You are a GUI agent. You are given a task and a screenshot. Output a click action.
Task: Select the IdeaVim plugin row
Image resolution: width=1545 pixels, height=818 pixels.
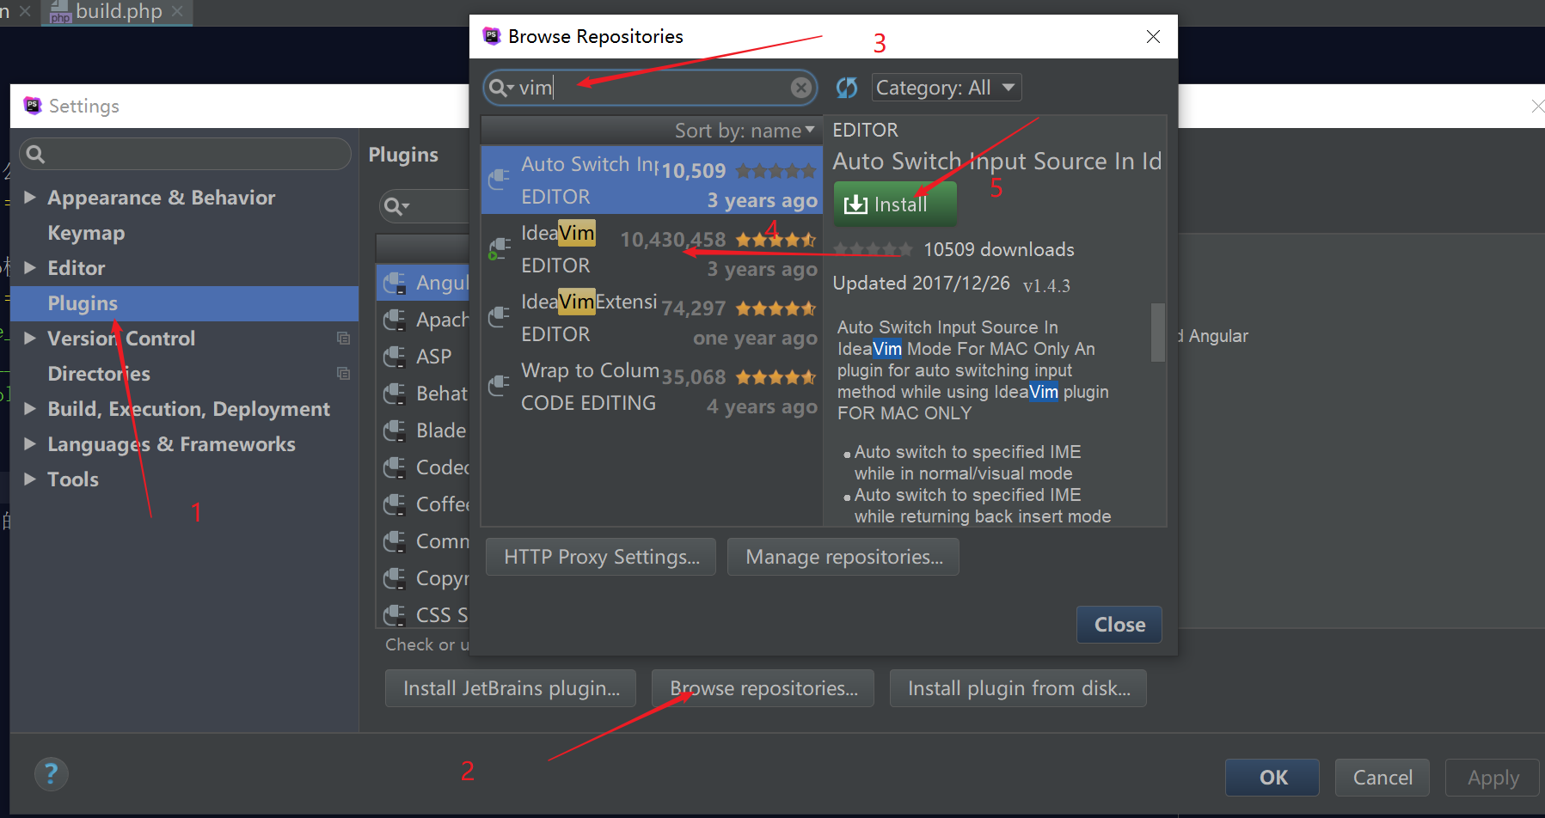[652, 248]
